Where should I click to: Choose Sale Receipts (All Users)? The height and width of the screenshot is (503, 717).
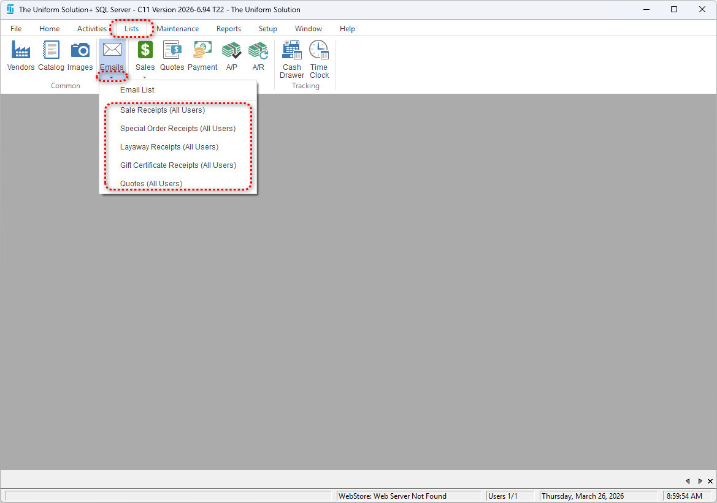click(x=163, y=110)
